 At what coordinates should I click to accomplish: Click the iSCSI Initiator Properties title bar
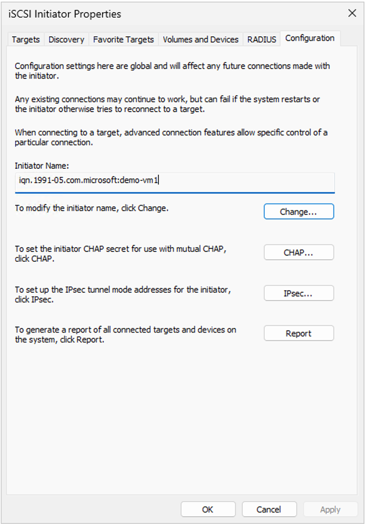click(x=157, y=14)
